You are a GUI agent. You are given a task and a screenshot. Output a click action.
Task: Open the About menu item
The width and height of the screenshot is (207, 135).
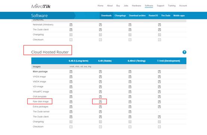pos(110,6)
